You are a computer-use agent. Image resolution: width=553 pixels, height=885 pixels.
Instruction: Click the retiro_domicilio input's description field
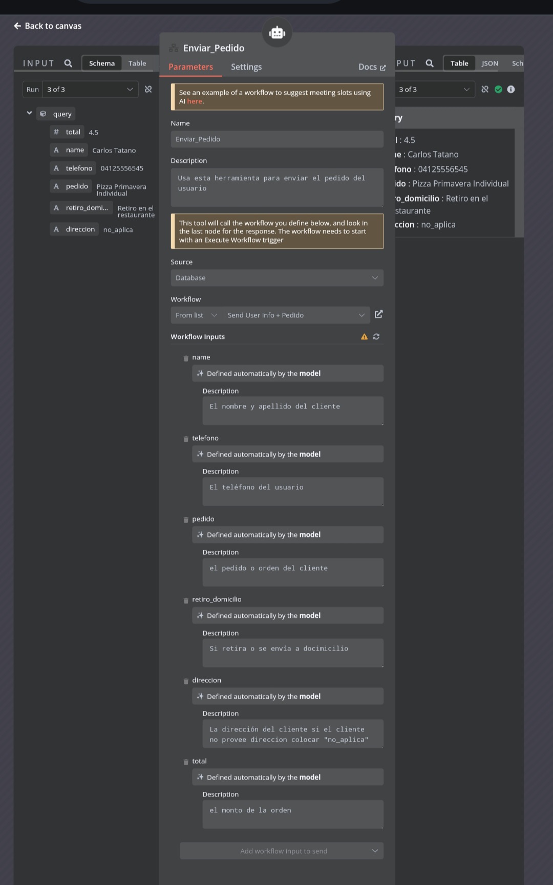coord(293,653)
